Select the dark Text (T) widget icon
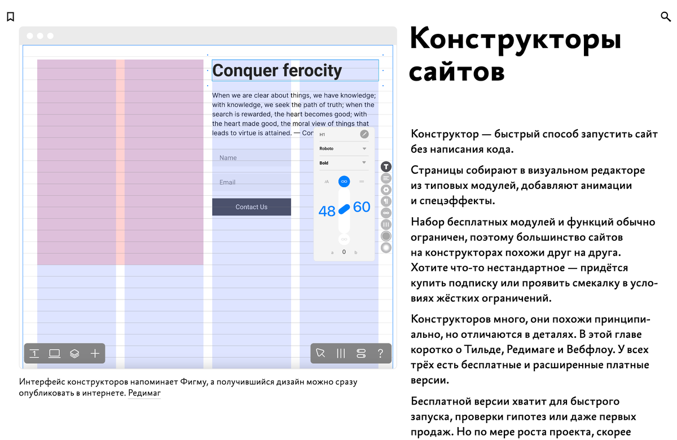This screenshot has width=677, height=440. click(x=386, y=166)
